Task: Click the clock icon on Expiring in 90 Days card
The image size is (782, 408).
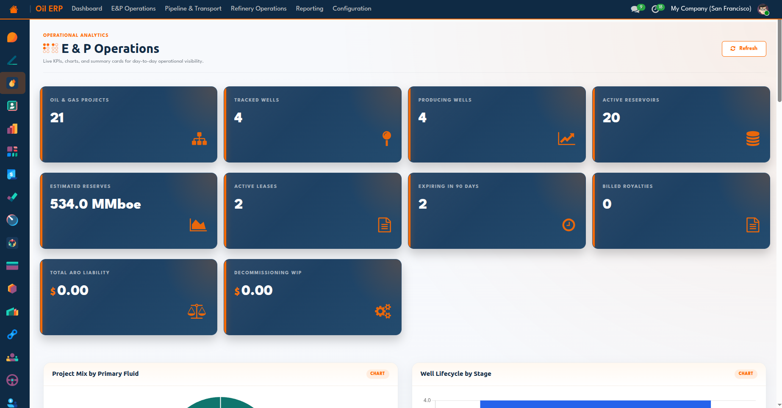Action: click(x=568, y=225)
